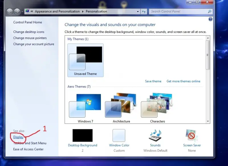
Task: Open Appearance and Personalization breadcrumb
Action: click(x=57, y=11)
